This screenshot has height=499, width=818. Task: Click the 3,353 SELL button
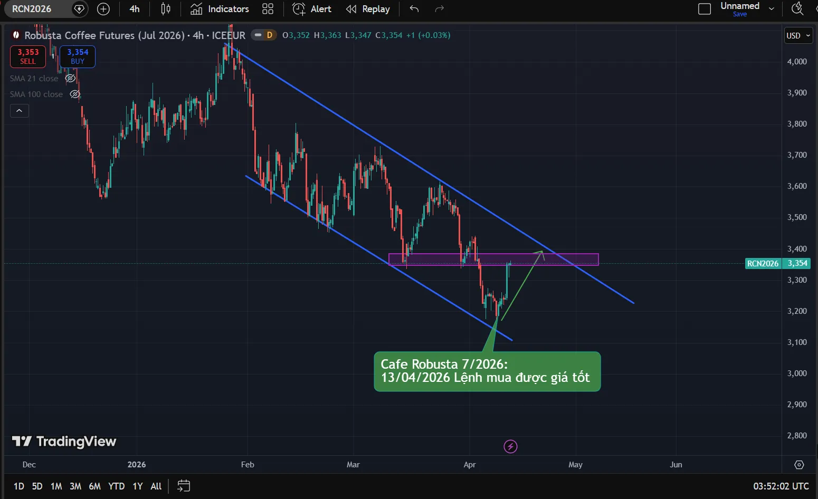coord(28,56)
